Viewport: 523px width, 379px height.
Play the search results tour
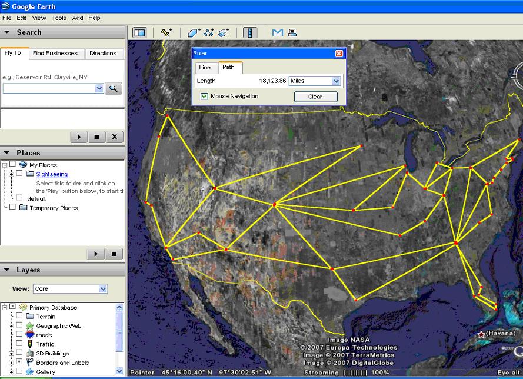click(x=79, y=137)
